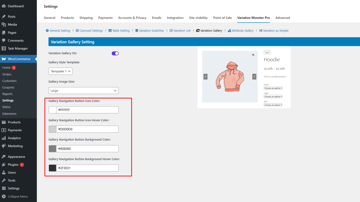Viewport: 360px width, 202px height.
Task: Open WooCommerce Orders link
Action: click(7, 74)
